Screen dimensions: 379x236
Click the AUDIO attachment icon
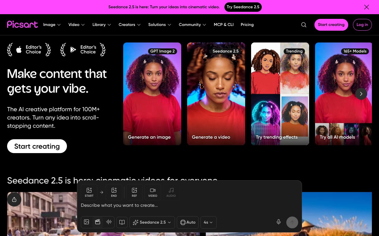coord(171,192)
